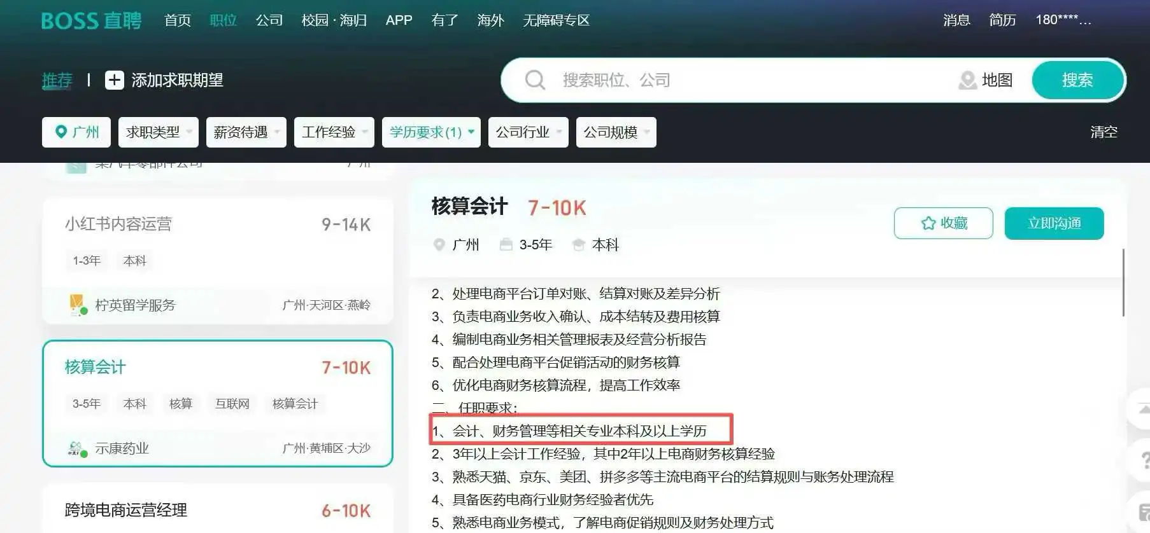Click the 示康药业 company name
The height and width of the screenshot is (533, 1150).
122,448
